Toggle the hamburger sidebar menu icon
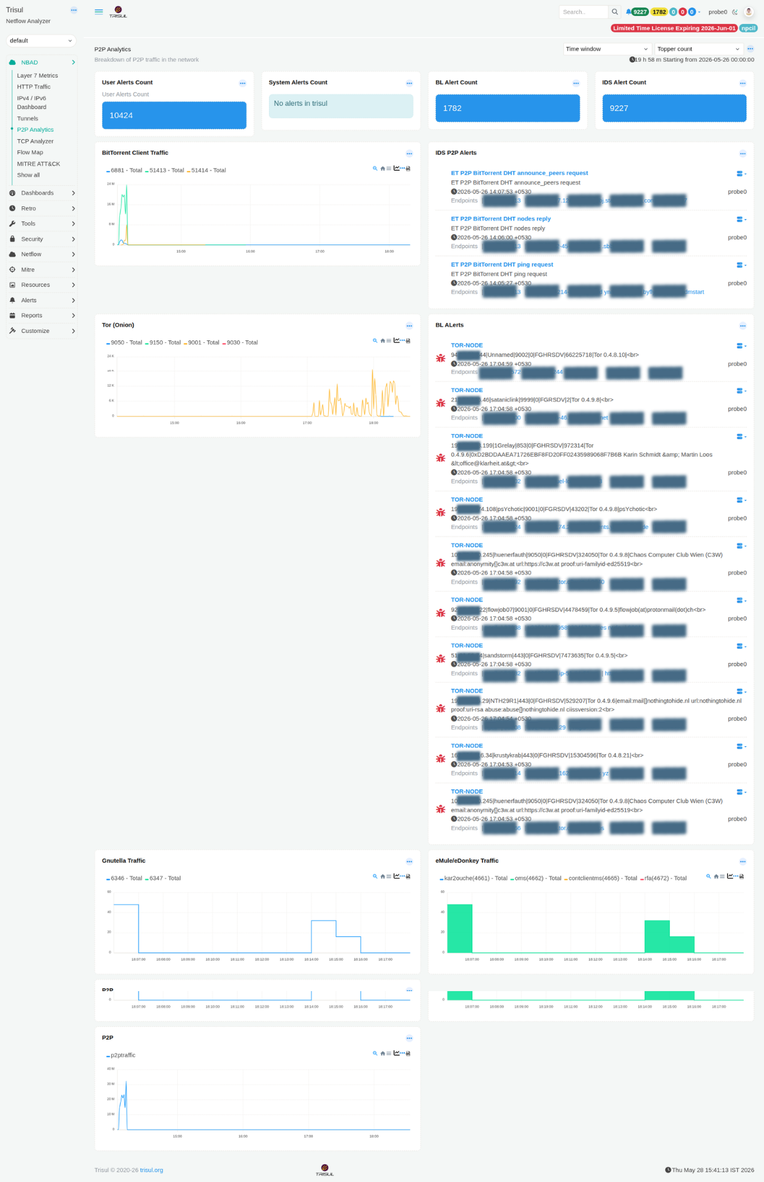 point(99,12)
